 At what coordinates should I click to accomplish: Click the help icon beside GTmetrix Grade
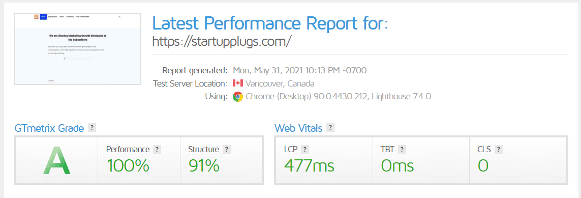[x=92, y=128]
